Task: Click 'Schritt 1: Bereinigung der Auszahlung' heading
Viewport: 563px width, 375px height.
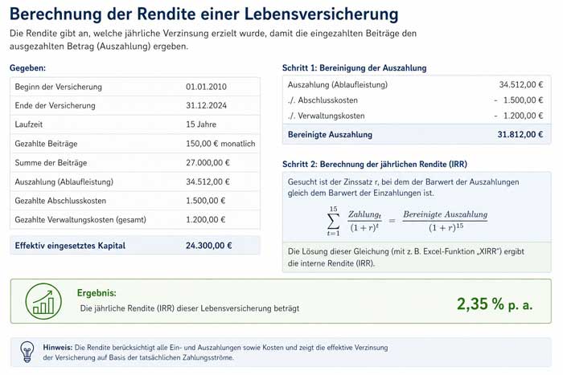Action: [x=355, y=67]
